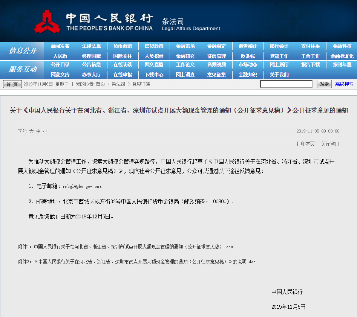Screen dimensions: 357x317
Task: Visit 在线申报 page
Action: pos(123,75)
